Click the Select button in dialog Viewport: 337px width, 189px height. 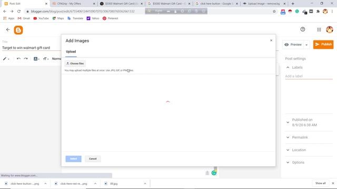(74, 159)
